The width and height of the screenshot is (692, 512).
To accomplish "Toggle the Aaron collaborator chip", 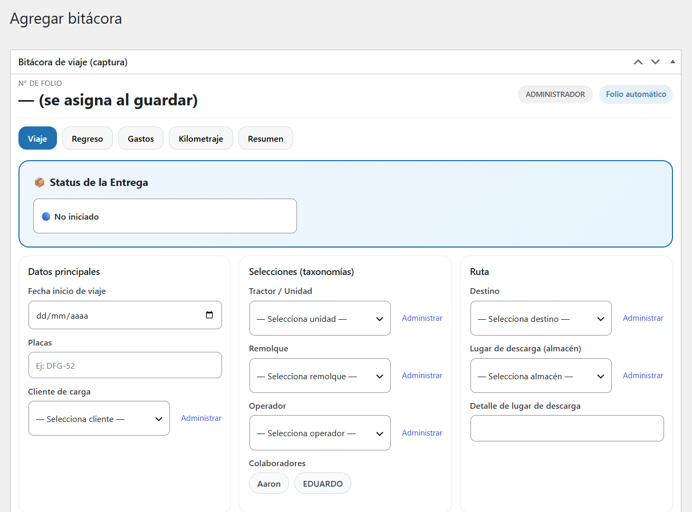I will pyautogui.click(x=269, y=483).
